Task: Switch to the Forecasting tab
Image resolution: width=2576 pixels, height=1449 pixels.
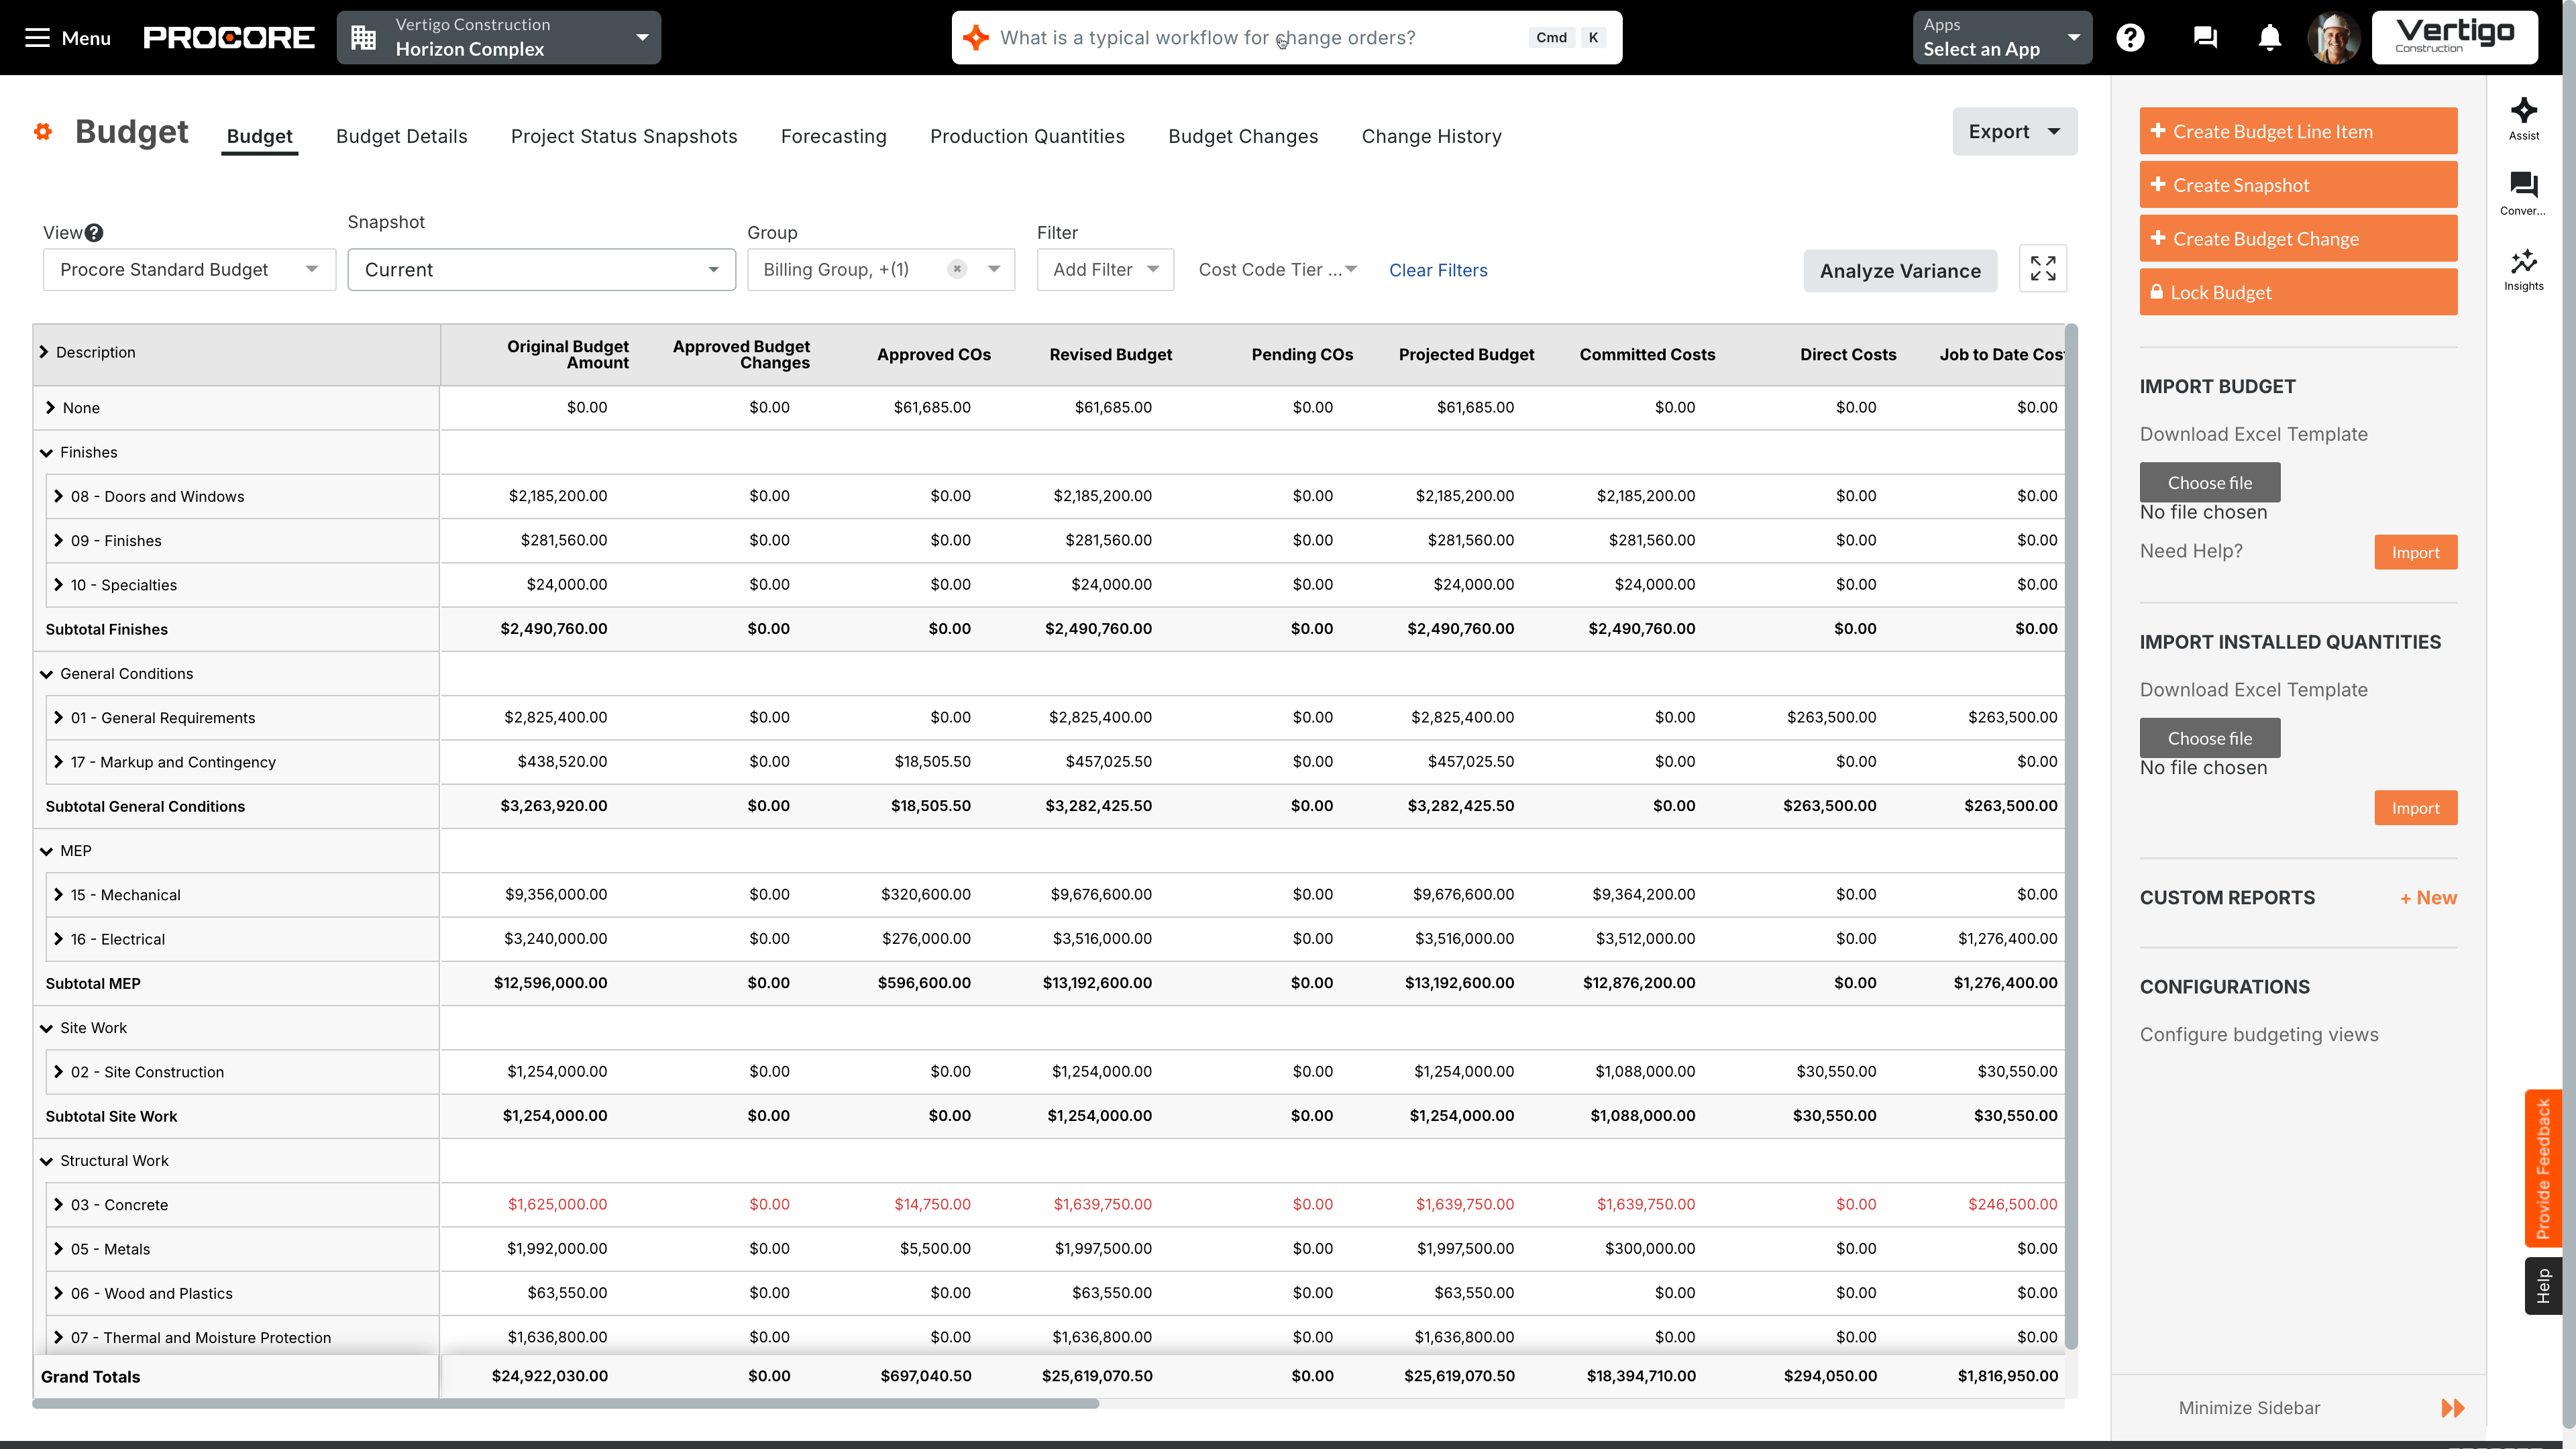Action: (834, 136)
